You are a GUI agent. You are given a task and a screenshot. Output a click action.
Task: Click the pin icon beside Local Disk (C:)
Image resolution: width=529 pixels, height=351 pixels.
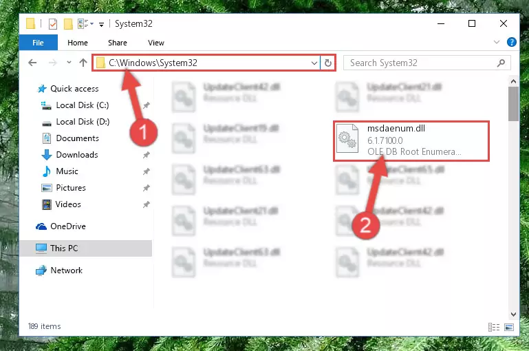146,105
